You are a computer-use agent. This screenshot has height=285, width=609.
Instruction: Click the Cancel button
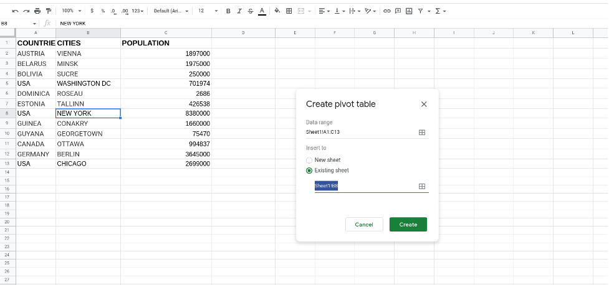point(364,225)
